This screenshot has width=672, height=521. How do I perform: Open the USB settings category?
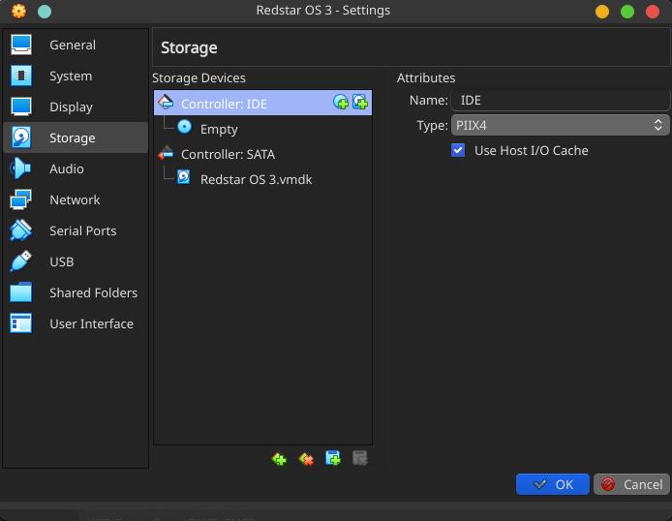(76, 261)
